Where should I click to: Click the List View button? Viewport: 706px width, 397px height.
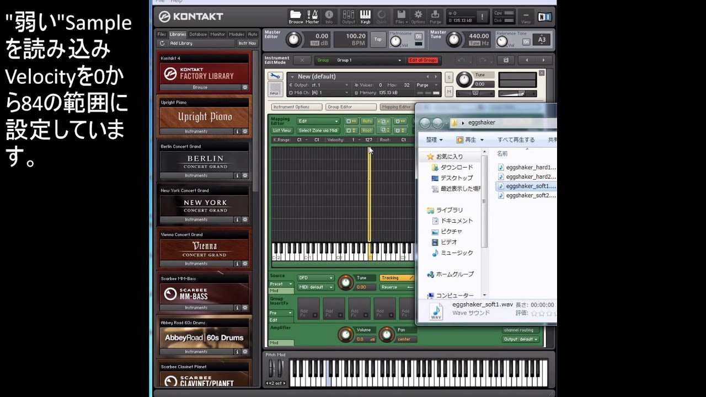[282, 131]
